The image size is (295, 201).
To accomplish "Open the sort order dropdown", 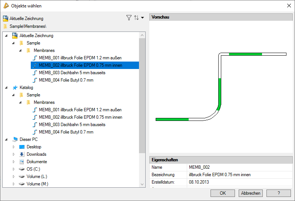I will pyautogui.click(x=139, y=18).
